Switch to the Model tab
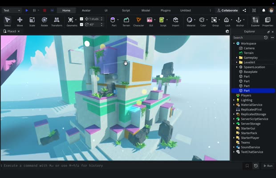The height and width of the screenshot is (178, 276). coord(146,10)
